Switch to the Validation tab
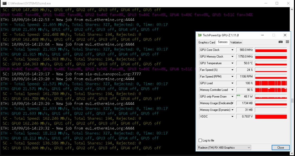The width and height of the screenshot is (295, 156). click(x=236, y=42)
